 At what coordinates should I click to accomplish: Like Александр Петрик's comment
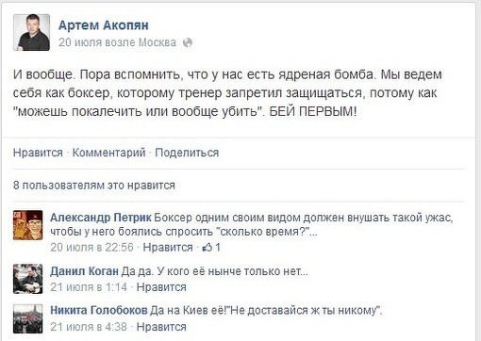point(168,248)
